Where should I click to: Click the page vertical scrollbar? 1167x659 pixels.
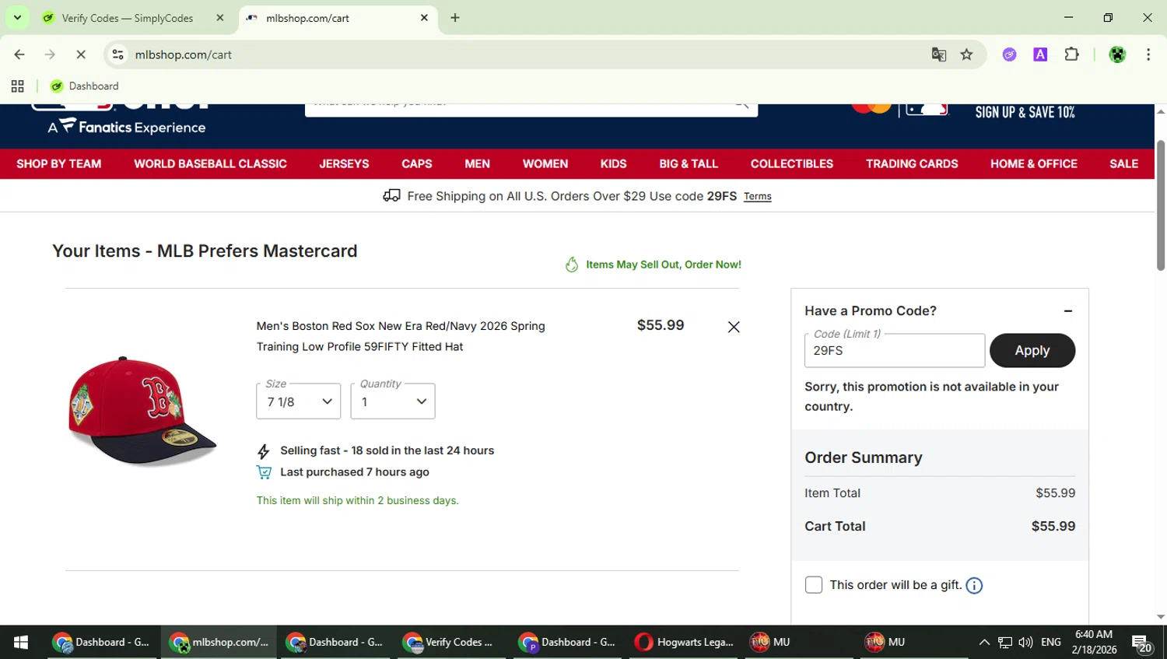pos(1161,206)
